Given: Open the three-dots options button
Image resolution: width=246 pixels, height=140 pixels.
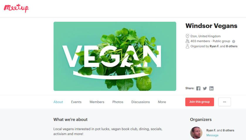Looking at the screenshot, I should tap(225, 102).
